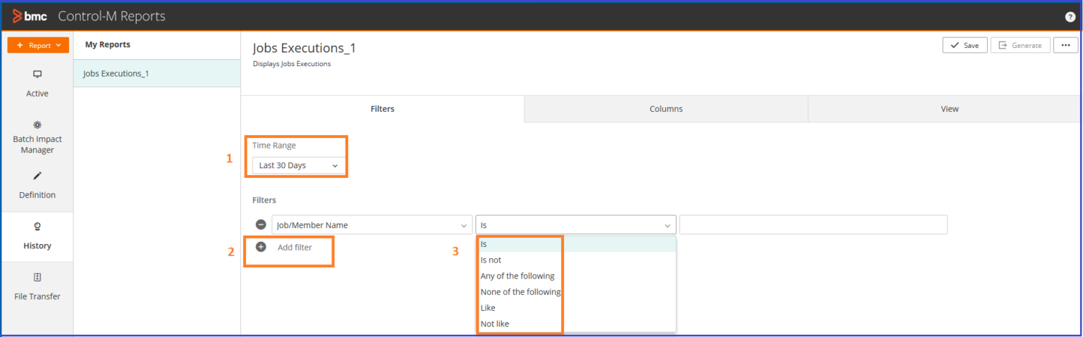Expand the orange Report dropdown button
Viewport: 1083px width, 337px height.
click(38, 45)
